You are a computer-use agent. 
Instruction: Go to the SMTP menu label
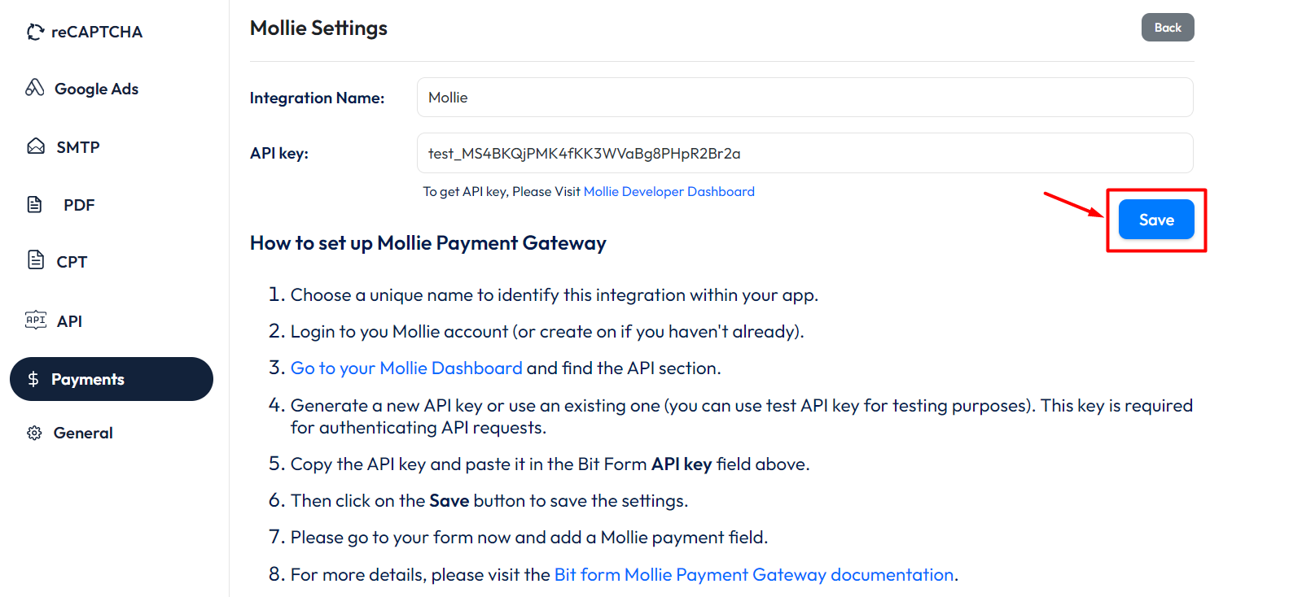78,147
